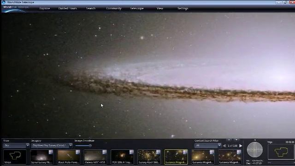
Task: Click the field of view slider bar
Action: click(x=281, y=162)
